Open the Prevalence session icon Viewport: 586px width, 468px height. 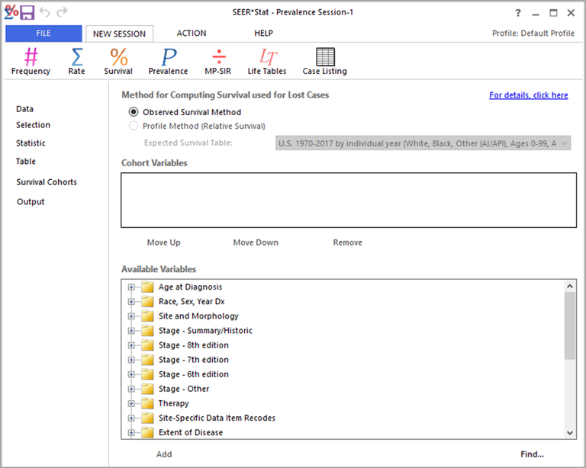point(168,61)
